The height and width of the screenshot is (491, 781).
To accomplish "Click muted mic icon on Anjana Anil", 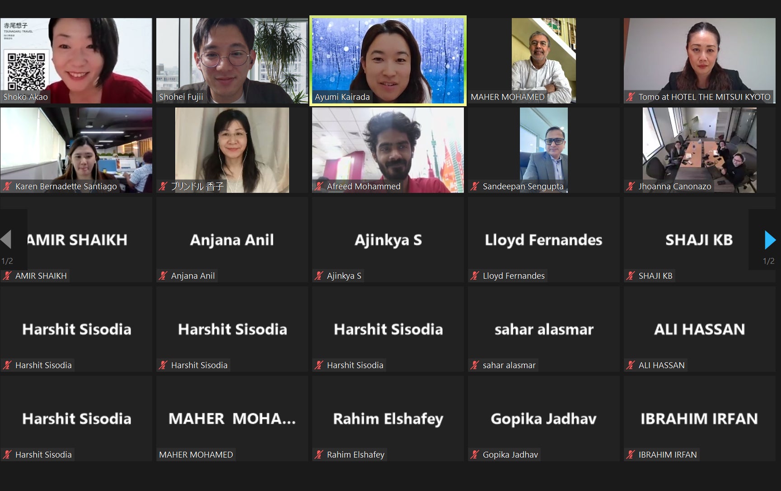I will (164, 276).
